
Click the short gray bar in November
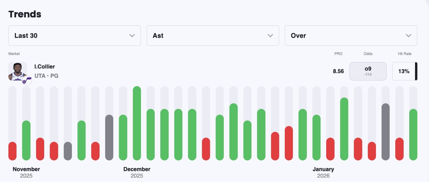[68, 151]
